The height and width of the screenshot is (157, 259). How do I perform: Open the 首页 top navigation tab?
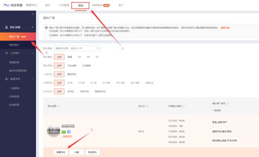pos(48,5)
